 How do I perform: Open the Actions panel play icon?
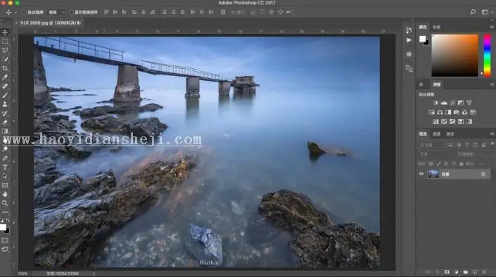(x=409, y=40)
